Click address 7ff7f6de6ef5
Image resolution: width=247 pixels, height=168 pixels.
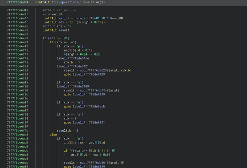coord(18,46)
